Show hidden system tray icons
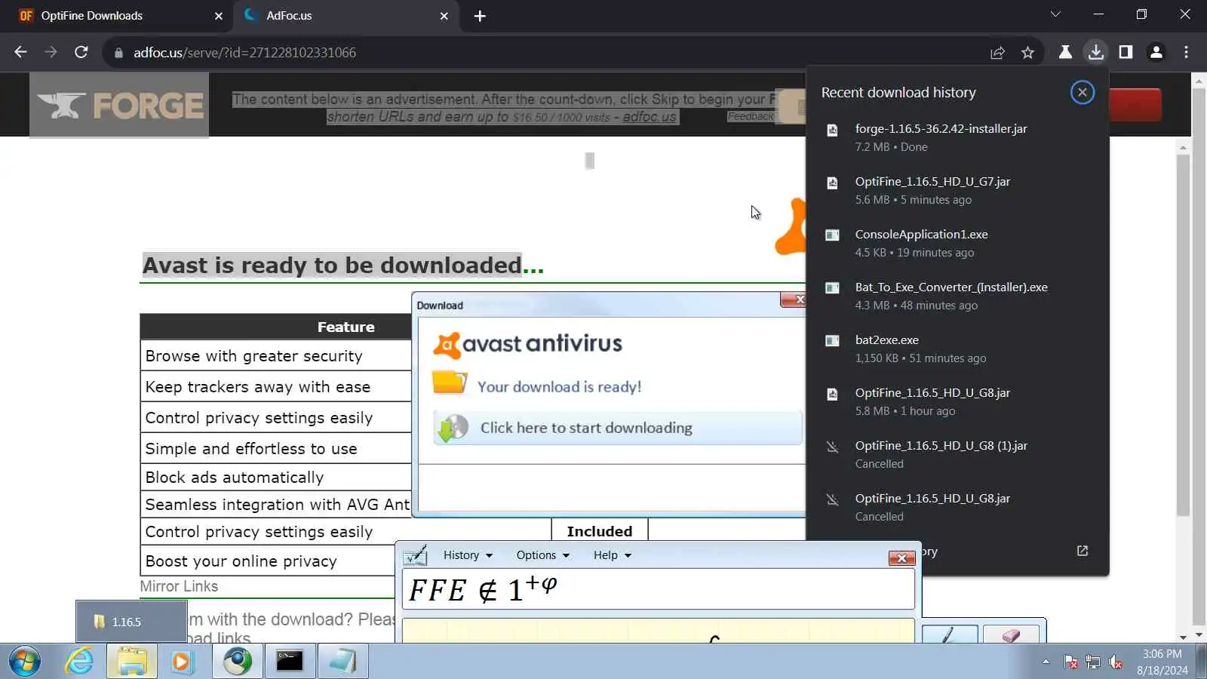Image resolution: width=1207 pixels, height=679 pixels. click(x=1046, y=662)
